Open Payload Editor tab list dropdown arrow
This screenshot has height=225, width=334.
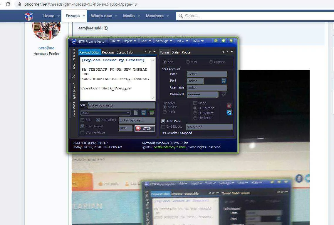pyautogui.click(x=155, y=52)
